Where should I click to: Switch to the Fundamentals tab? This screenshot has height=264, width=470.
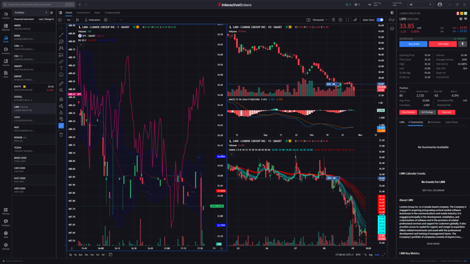(112, 13)
